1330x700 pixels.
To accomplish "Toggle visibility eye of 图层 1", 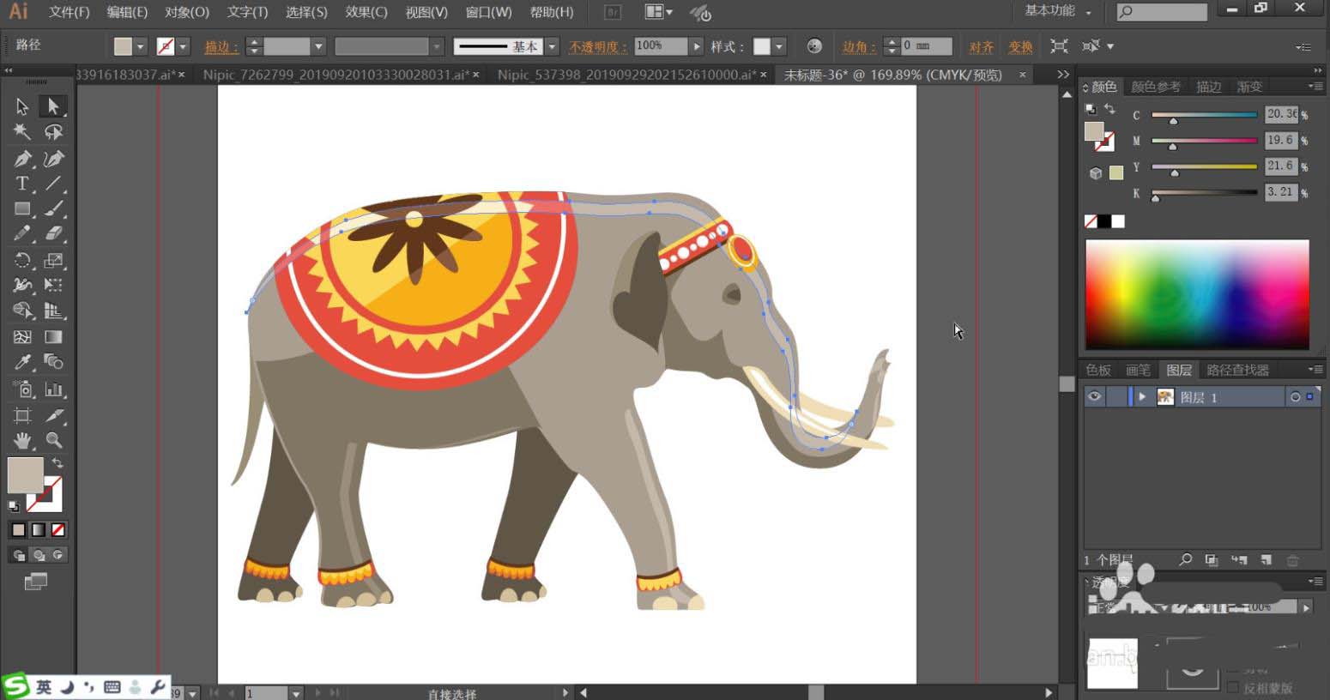I will click(x=1094, y=396).
